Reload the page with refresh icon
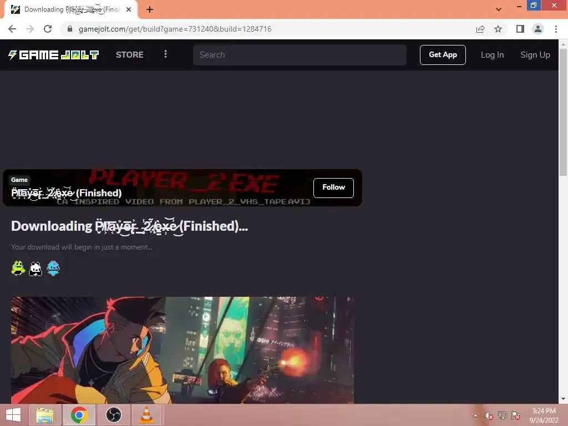Image resolution: width=568 pixels, height=426 pixels. 48,29
